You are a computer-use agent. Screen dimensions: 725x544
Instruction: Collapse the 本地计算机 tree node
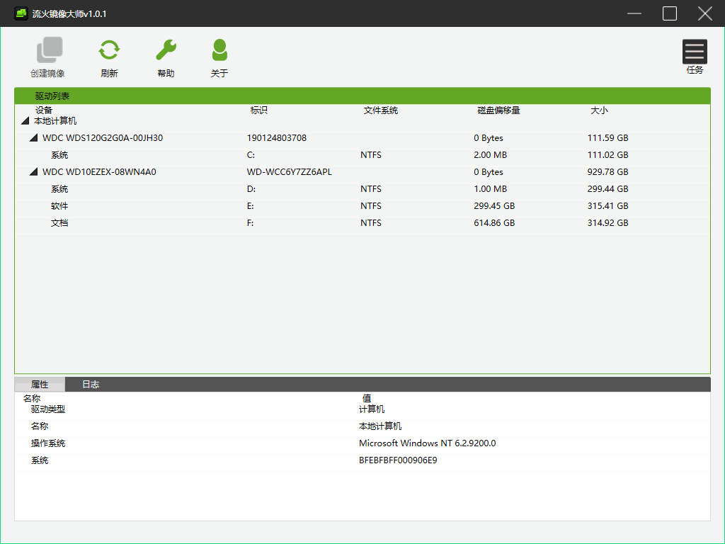(x=25, y=122)
